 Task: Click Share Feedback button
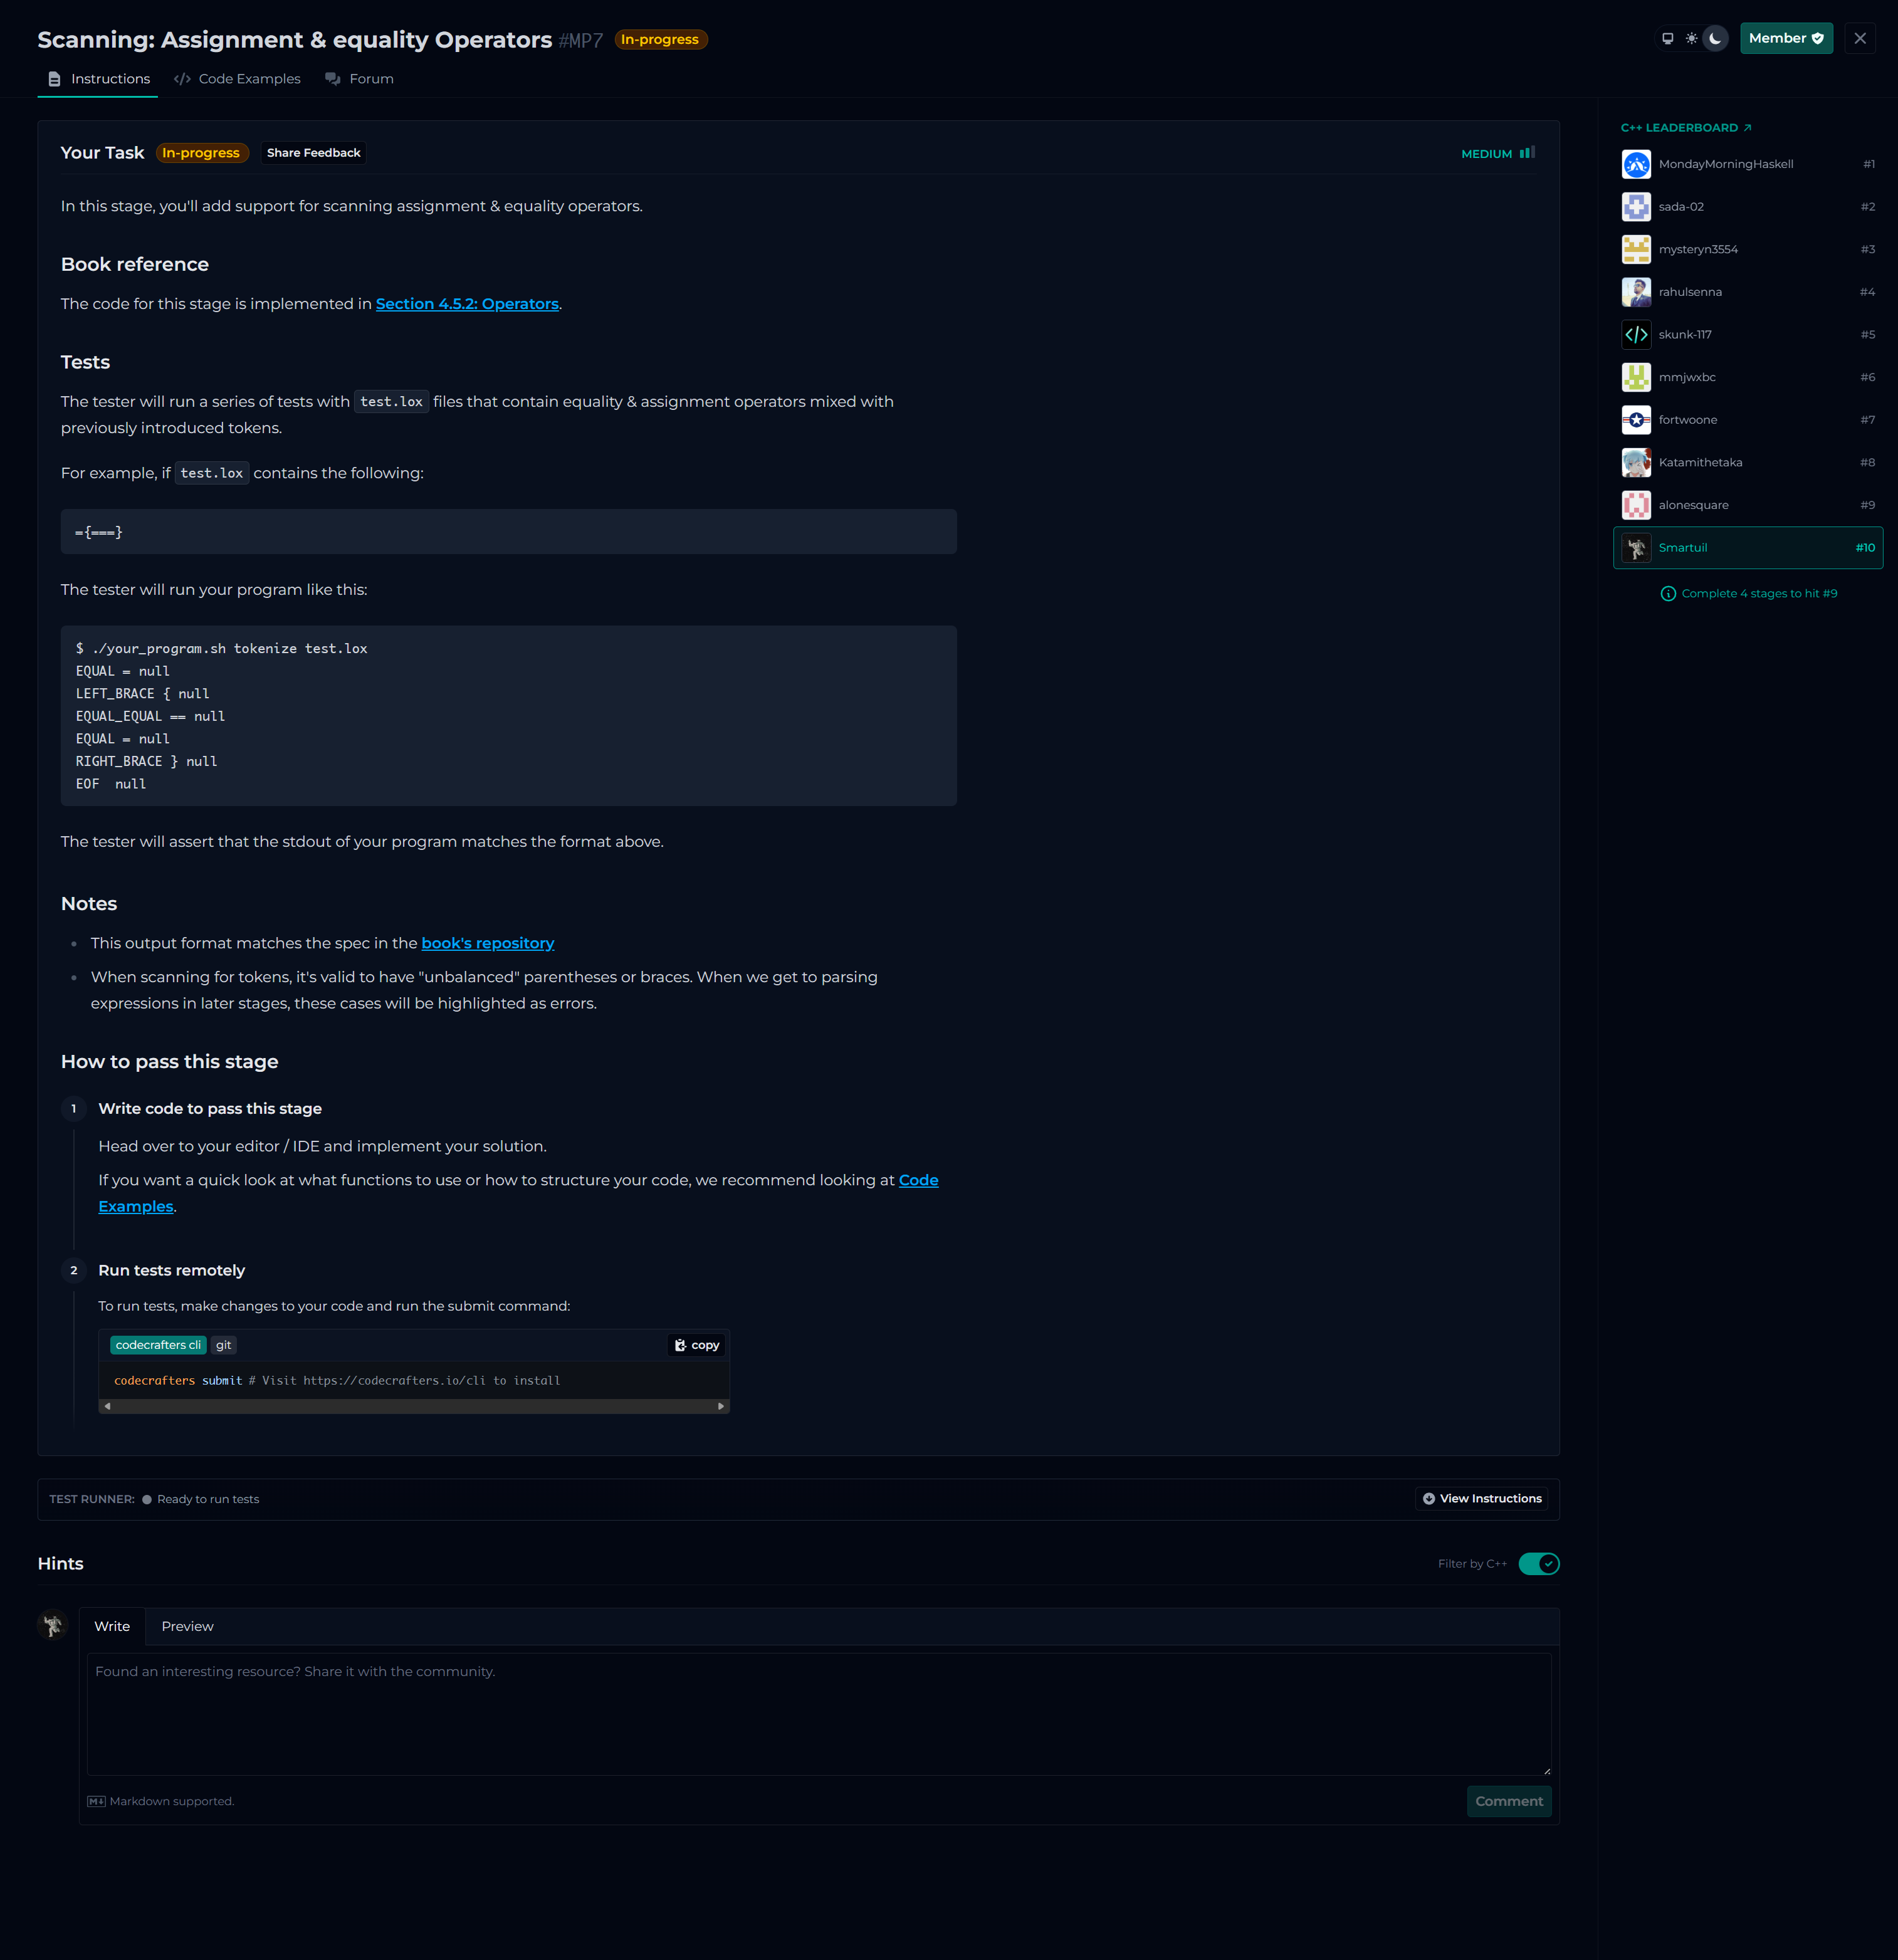pyautogui.click(x=313, y=153)
